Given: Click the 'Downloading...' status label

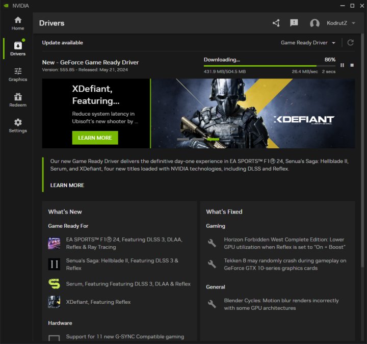Looking at the screenshot, I should point(222,60).
